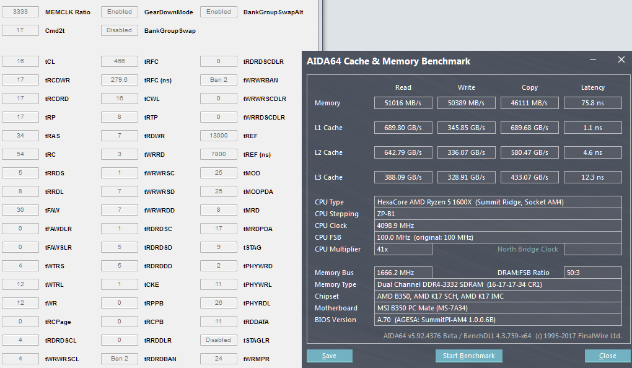Click the Close button in AIDA64 benchmark
This screenshot has height=368, width=632.
click(607, 356)
